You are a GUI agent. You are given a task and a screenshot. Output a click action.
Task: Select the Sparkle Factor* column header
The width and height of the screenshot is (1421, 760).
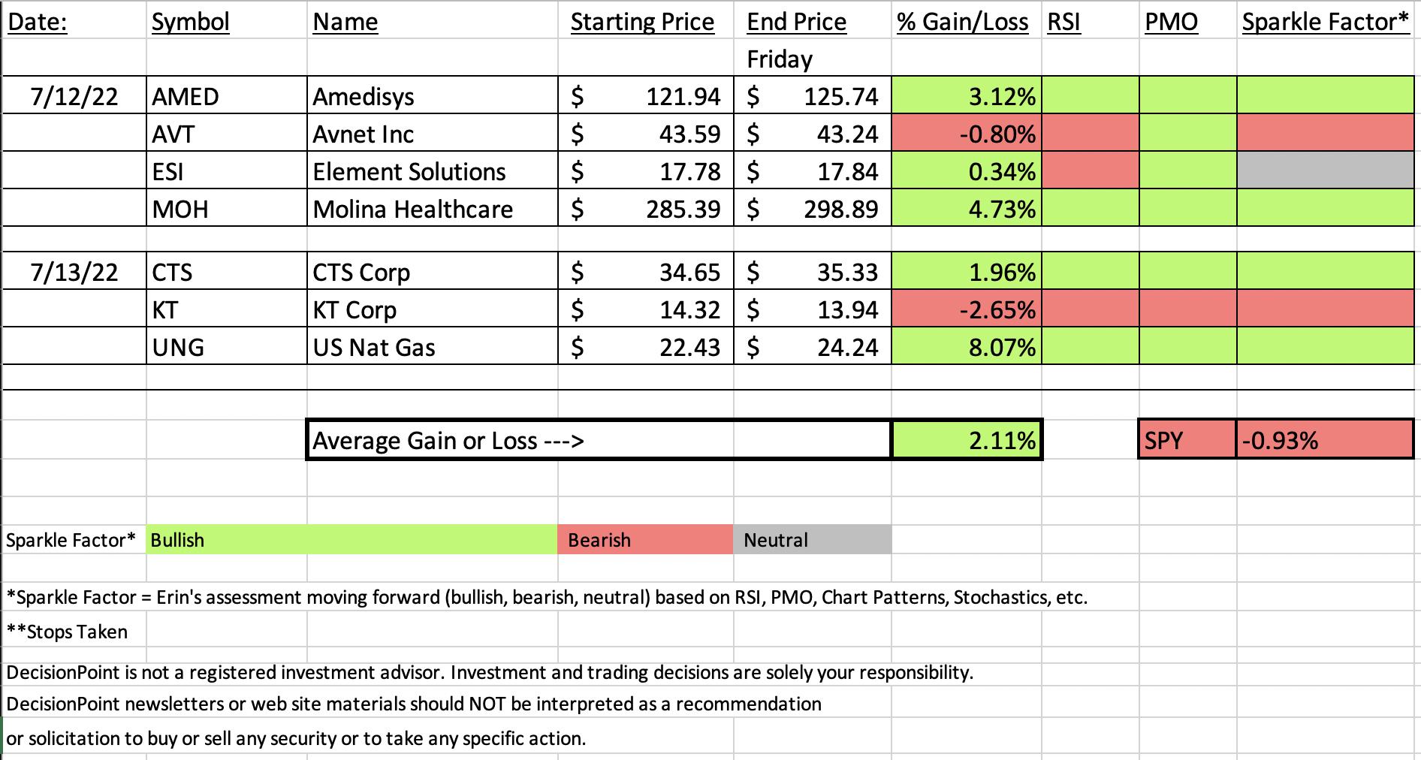click(x=1326, y=22)
